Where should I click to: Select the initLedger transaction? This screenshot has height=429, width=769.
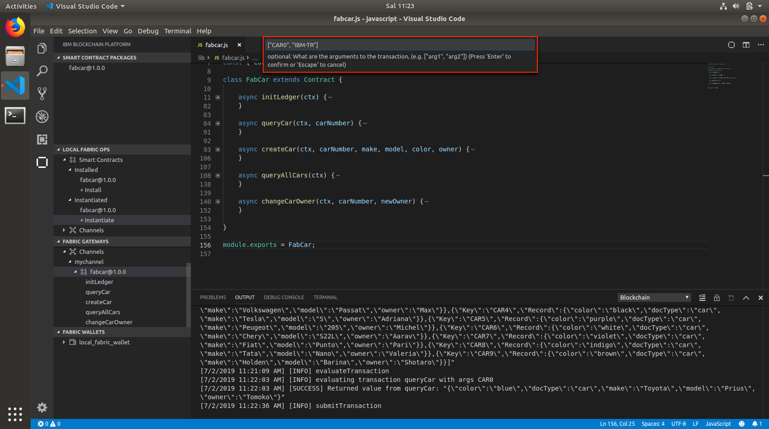coord(99,282)
